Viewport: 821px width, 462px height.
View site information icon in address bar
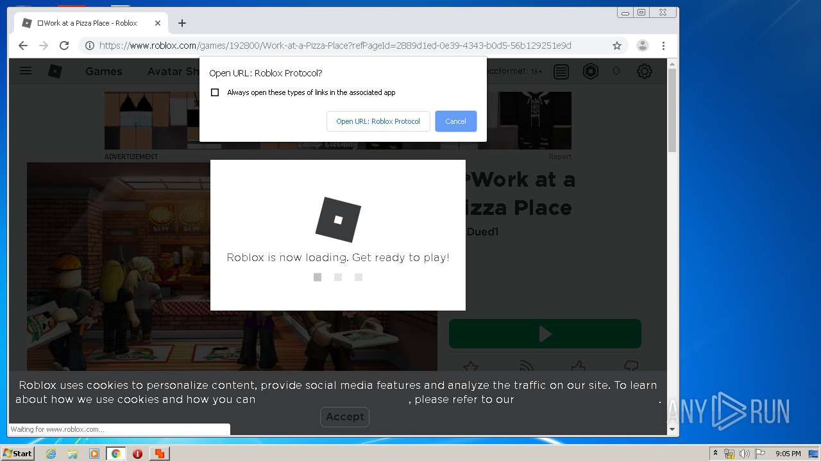[x=90, y=46]
